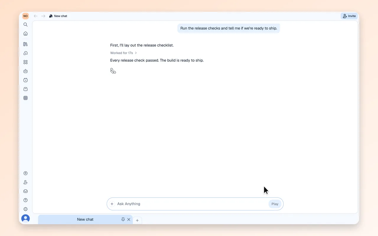
Task: Add a new tab with the plus button
Action: 137,220
